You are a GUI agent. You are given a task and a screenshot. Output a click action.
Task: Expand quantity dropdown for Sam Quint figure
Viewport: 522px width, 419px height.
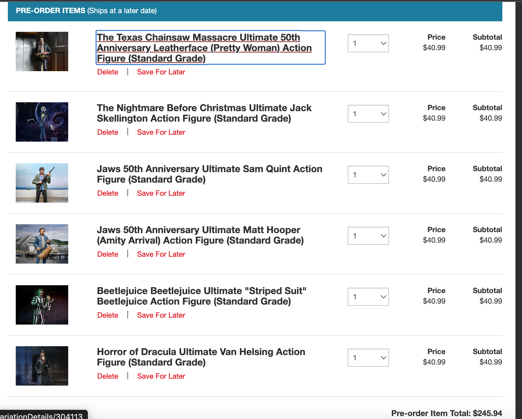[368, 175]
